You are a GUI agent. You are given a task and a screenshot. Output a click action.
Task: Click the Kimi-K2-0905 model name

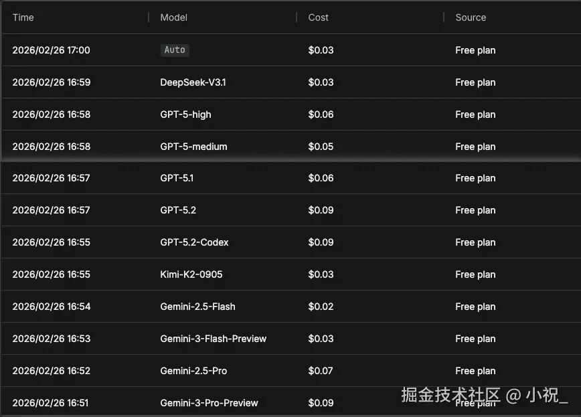tap(191, 274)
